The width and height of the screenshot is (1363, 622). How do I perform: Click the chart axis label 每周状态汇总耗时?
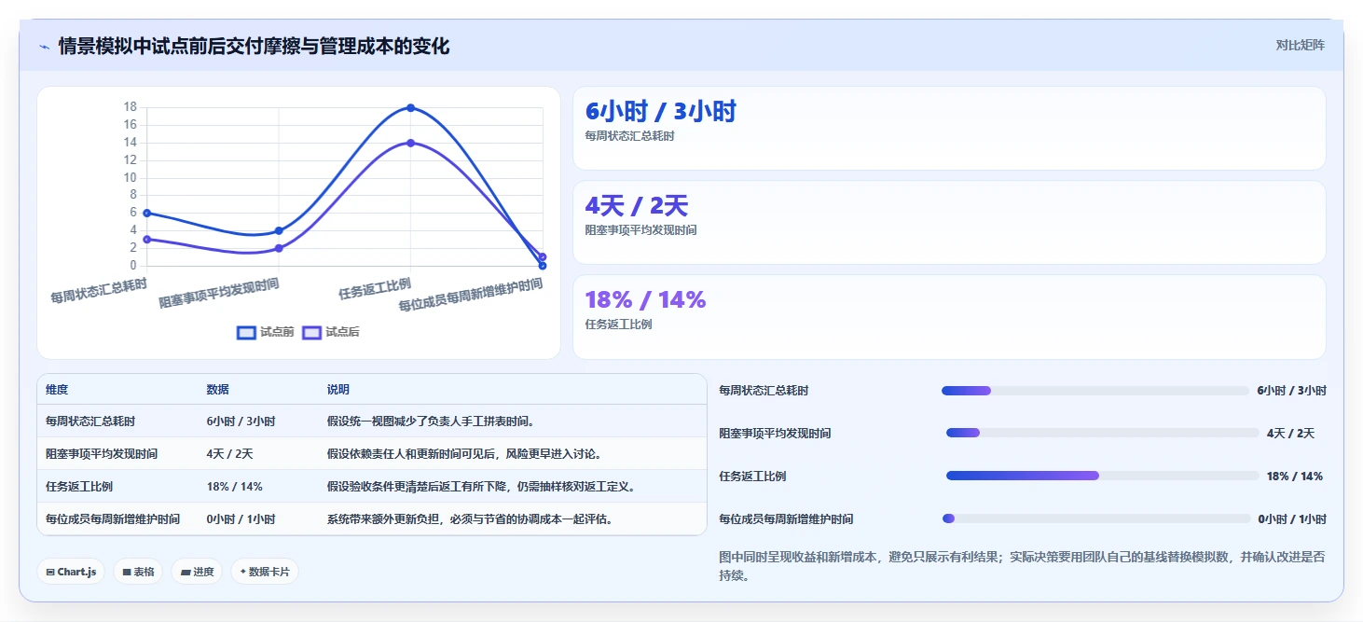pos(99,291)
